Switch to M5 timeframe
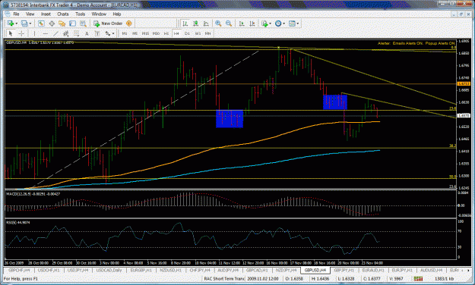The height and width of the screenshot is (285, 475). (135, 33)
